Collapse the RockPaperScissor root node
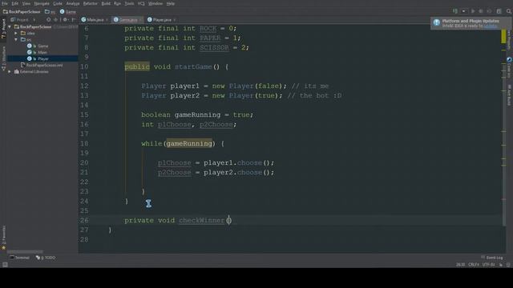 tap(10, 26)
